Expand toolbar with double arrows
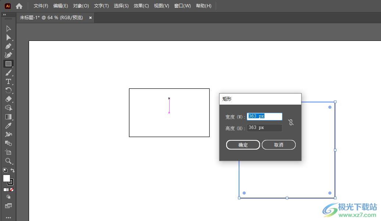The width and height of the screenshot is (381, 221). coord(4,15)
